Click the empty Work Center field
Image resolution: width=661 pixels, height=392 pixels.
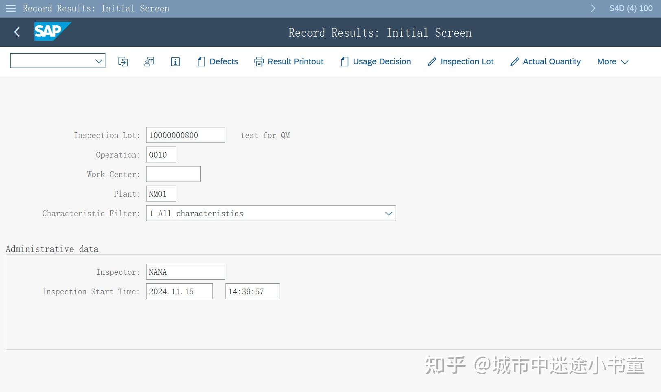point(173,174)
